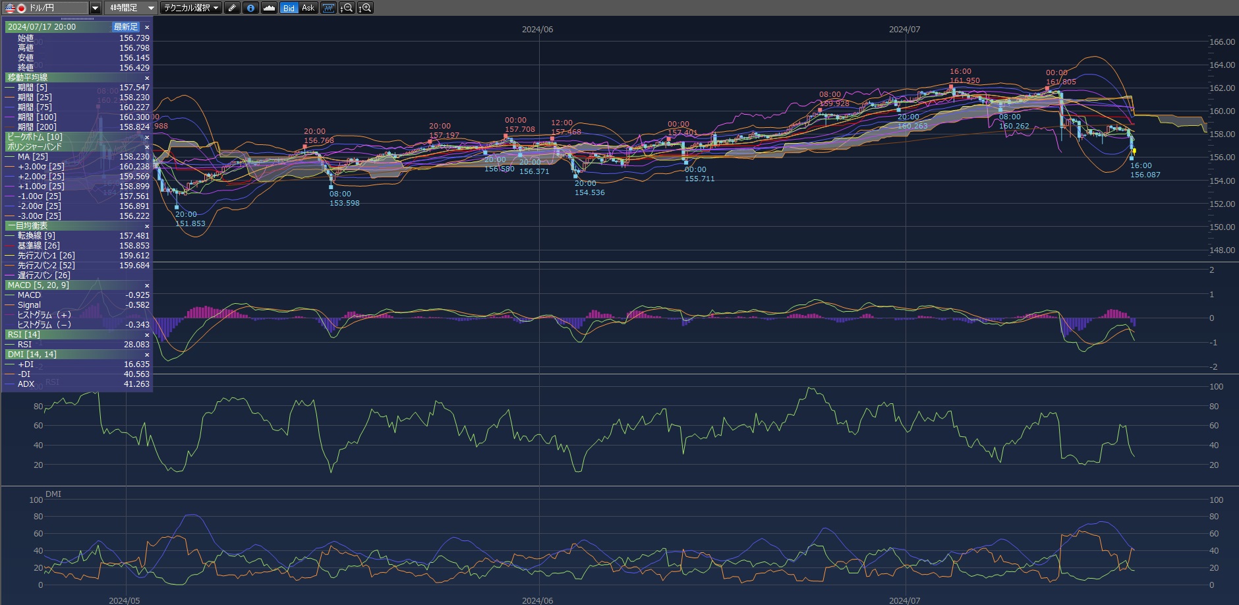The height and width of the screenshot is (605, 1239).
Task: Click the mountain area chart icon
Action: coord(269,8)
